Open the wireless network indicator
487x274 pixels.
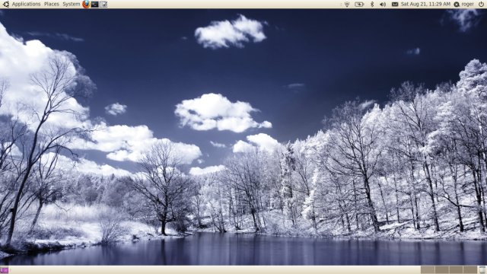(347, 5)
